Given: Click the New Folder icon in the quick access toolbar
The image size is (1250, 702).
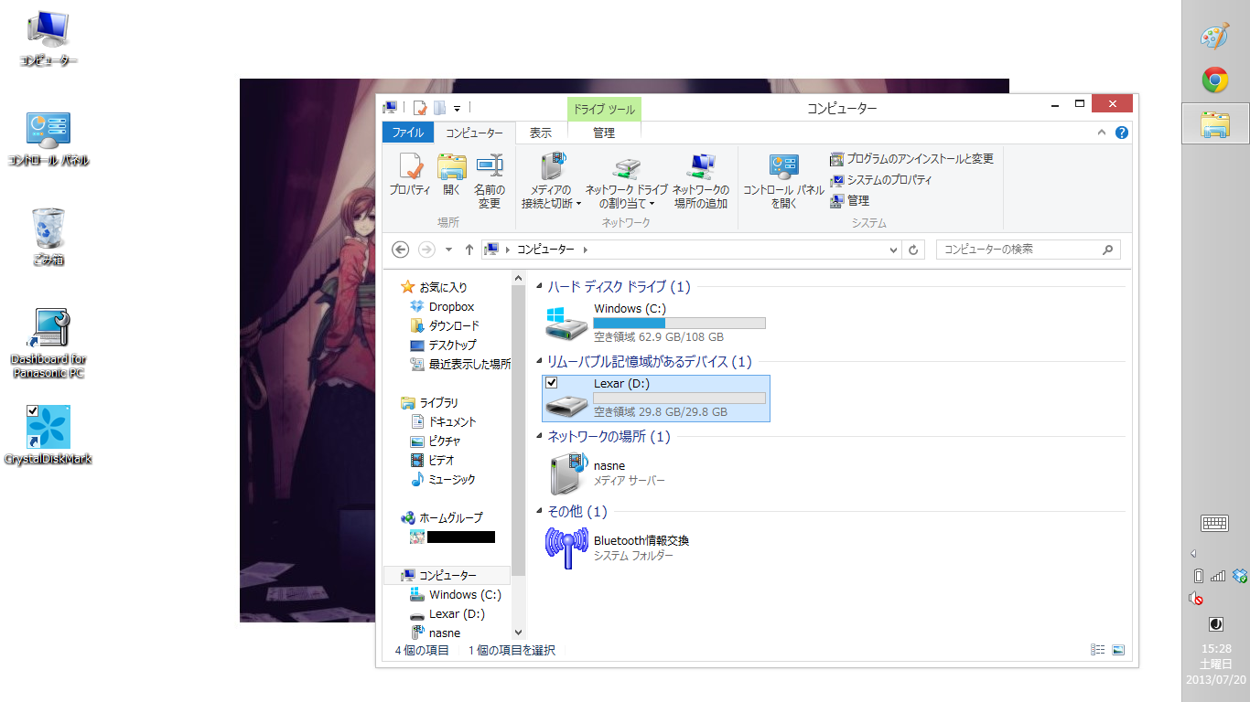Looking at the screenshot, I should (439, 108).
